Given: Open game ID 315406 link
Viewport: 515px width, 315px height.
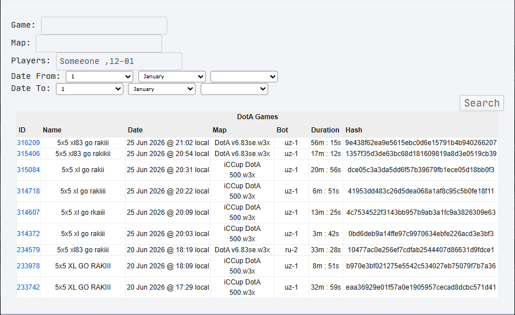Looking at the screenshot, I should [x=28, y=154].
